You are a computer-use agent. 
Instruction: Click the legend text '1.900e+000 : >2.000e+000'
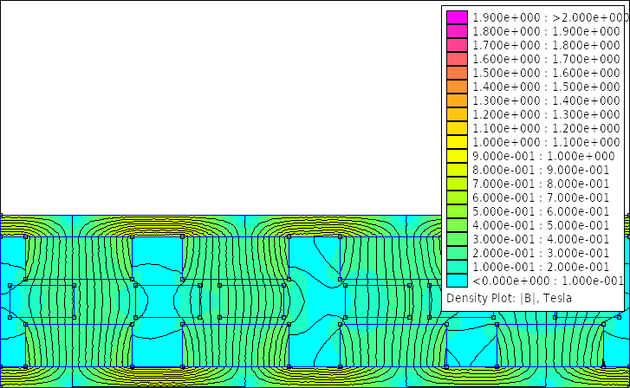click(x=549, y=17)
